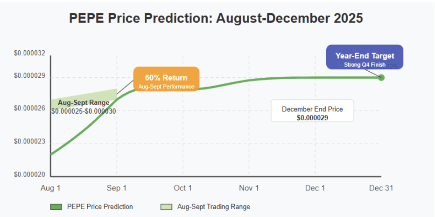This screenshot has width=435, height=217.
Task: Select the Sep 1 x-axis label
Action: tap(116, 188)
